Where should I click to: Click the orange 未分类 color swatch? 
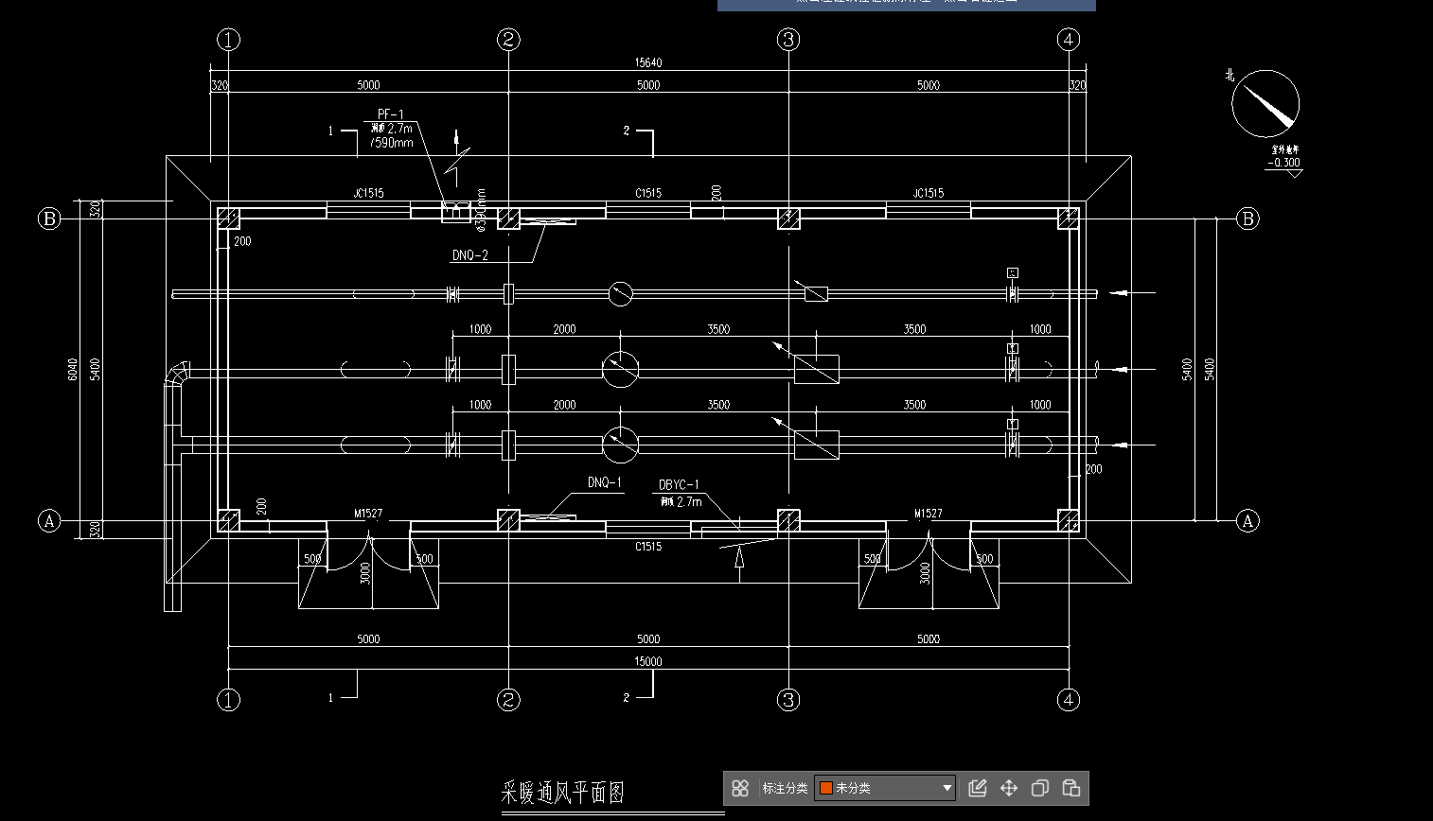[x=825, y=788]
